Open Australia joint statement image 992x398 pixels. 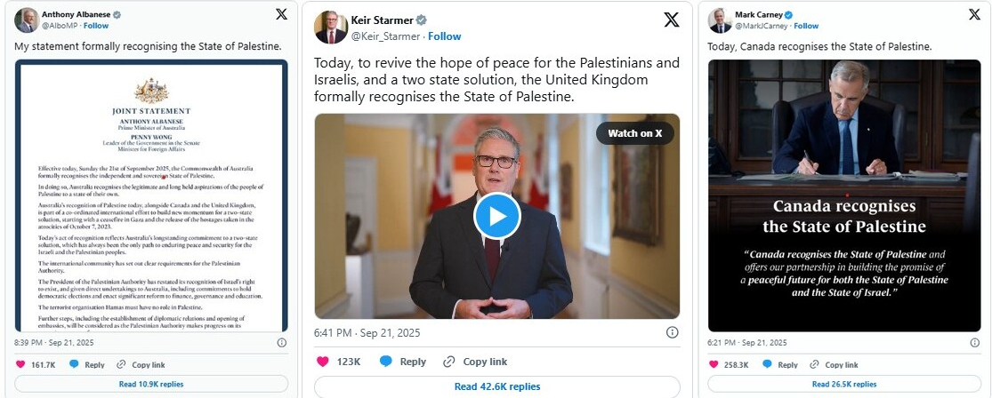tap(151, 195)
